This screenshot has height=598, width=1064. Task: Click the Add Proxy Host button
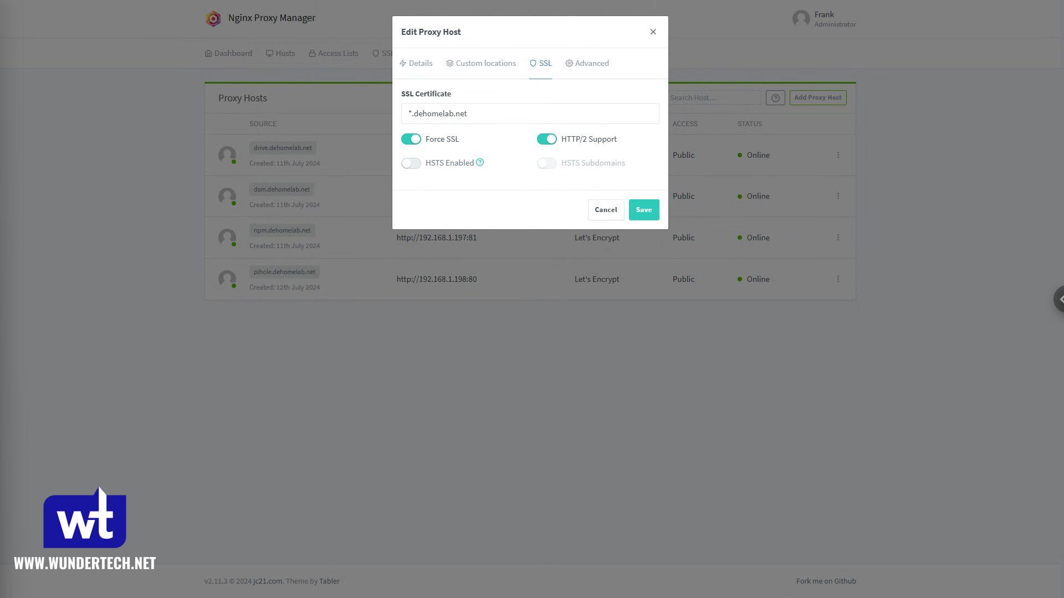click(817, 97)
